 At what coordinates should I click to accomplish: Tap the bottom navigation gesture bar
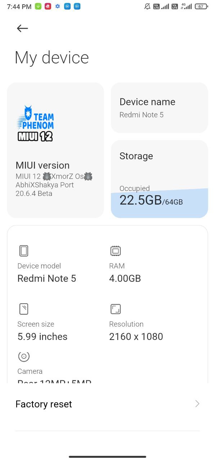point(107,457)
